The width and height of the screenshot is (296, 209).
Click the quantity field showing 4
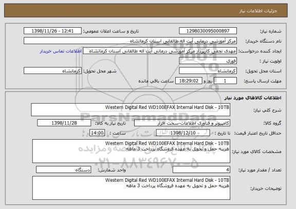[201, 170]
